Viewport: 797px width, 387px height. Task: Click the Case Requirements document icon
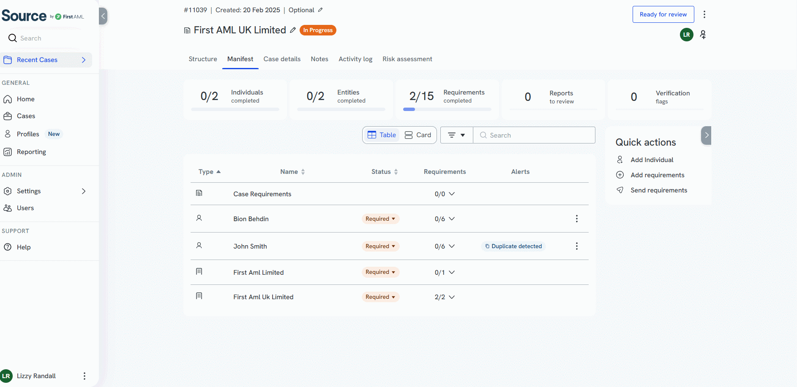click(199, 193)
